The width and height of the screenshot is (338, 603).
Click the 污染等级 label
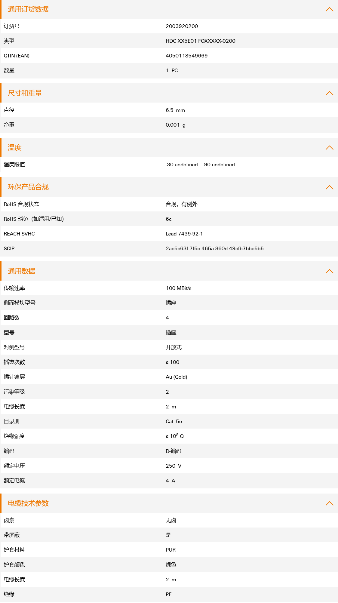coord(14,392)
